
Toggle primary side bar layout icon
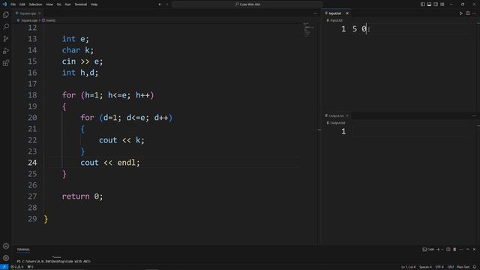[x=422, y=4]
